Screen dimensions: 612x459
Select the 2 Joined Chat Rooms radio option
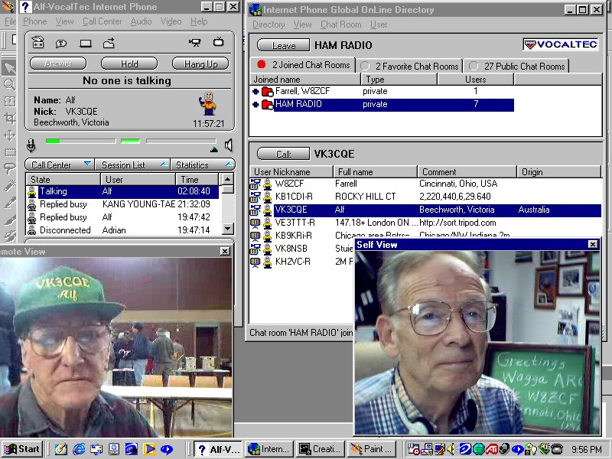point(261,64)
